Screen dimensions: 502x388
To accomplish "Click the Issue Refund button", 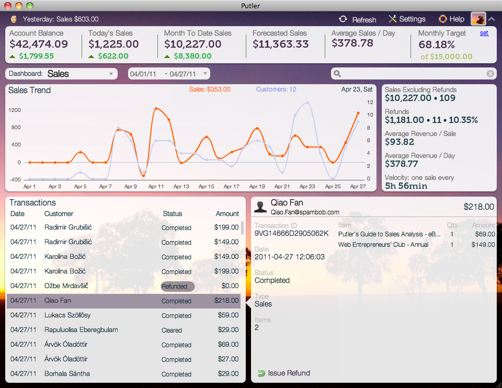I will tap(288, 373).
